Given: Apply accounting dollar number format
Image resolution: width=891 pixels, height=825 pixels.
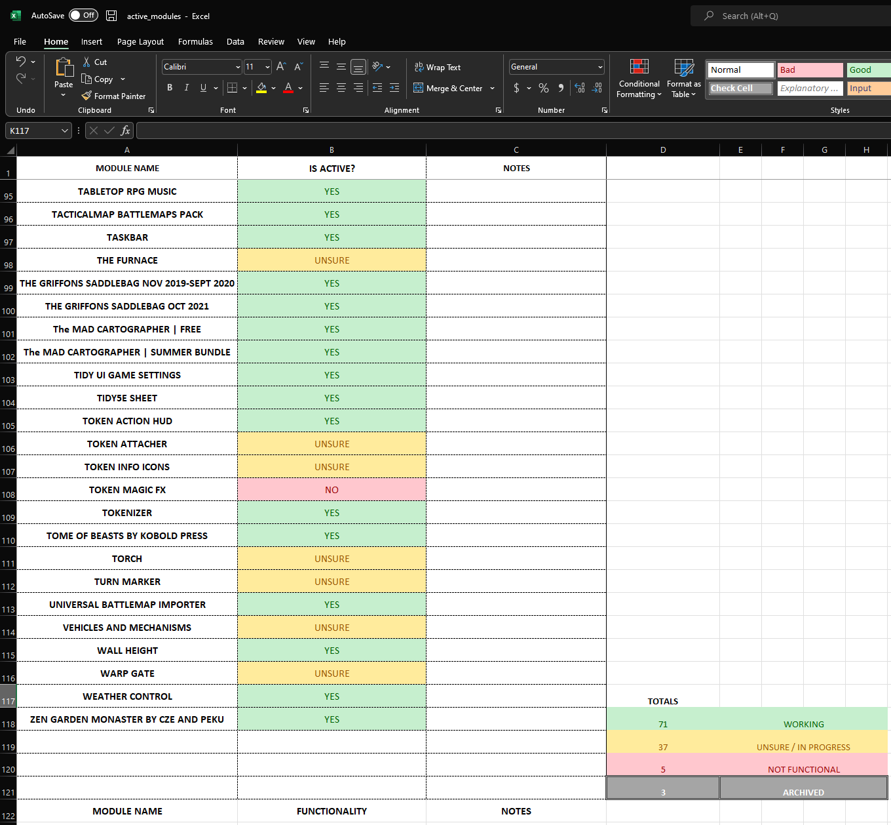Looking at the screenshot, I should [x=517, y=88].
